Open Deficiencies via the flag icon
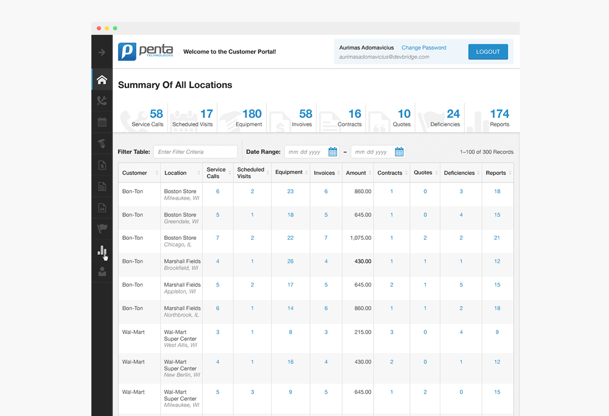The height and width of the screenshot is (416, 609). coord(102,228)
